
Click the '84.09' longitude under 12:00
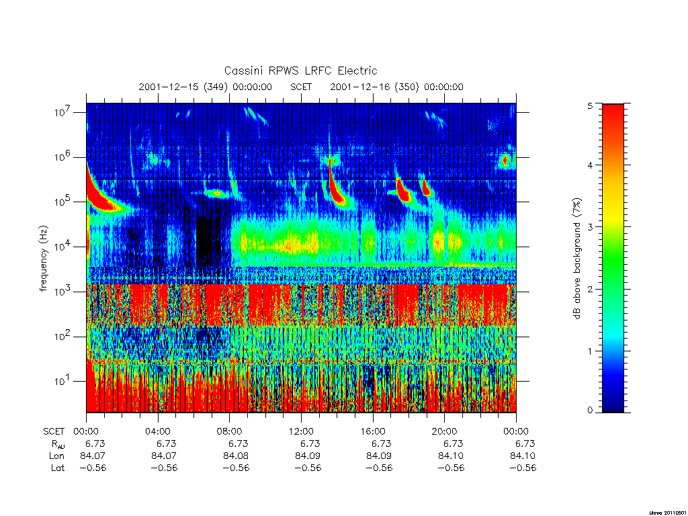(307, 456)
